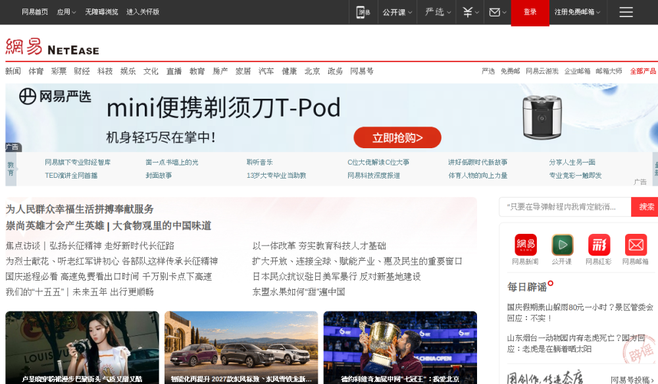658x384 pixels.
Task: Click the 免费邮 product link
Action: (511, 71)
